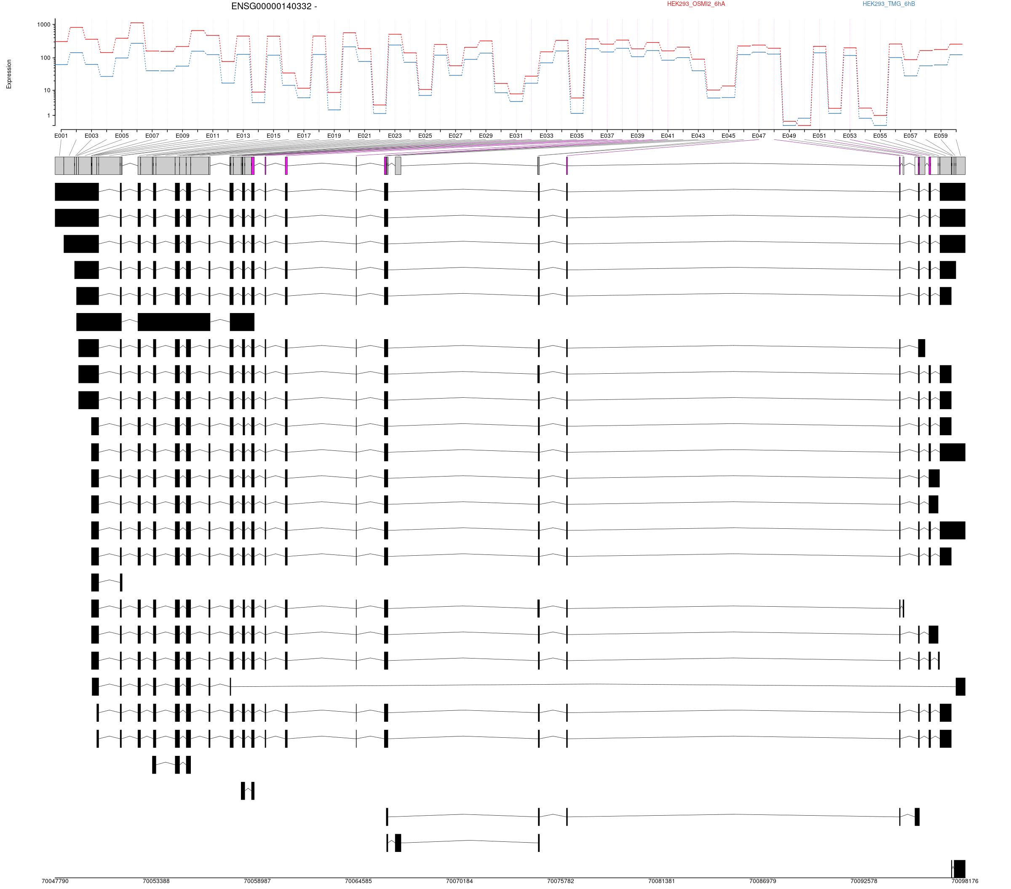Click exon bin label E031
The image size is (1011, 889).
516,136
